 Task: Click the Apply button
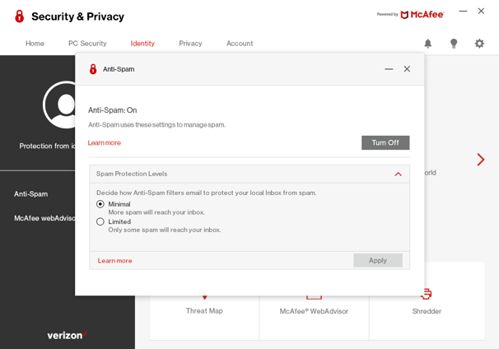click(378, 260)
